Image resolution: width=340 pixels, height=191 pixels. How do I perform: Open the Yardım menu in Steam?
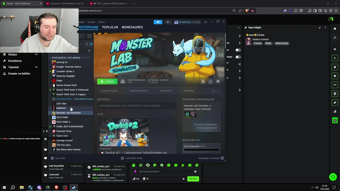[x=101, y=22]
